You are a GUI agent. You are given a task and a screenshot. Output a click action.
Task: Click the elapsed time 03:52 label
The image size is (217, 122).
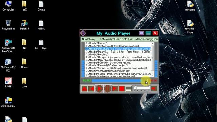click(x=87, y=81)
